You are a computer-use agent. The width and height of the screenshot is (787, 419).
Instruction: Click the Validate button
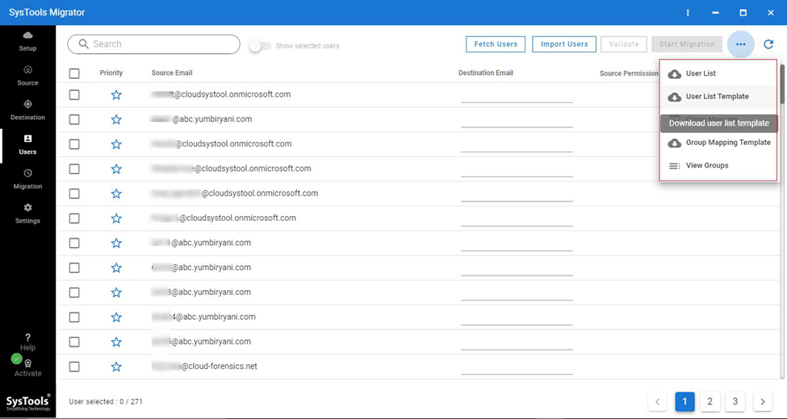[624, 44]
